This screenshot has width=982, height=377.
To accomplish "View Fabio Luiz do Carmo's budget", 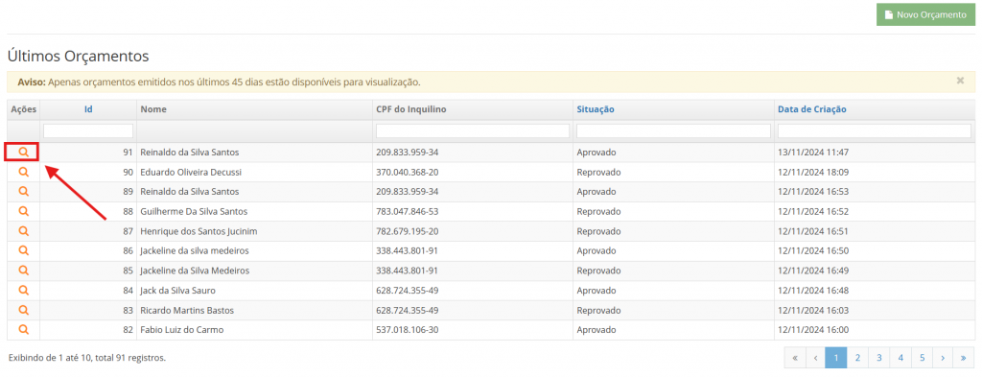I will click(23, 329).
